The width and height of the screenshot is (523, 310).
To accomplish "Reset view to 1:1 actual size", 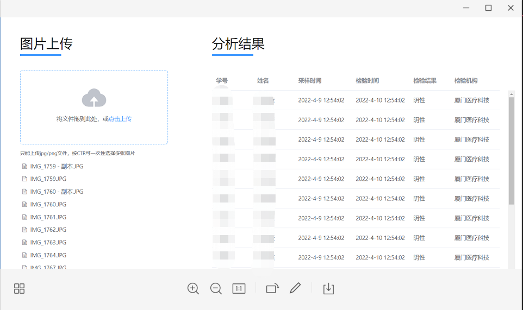I will (239, 289).
